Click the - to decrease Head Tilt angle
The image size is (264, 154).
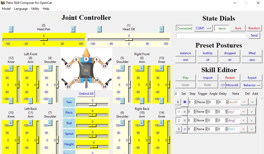tap(99, 29)
